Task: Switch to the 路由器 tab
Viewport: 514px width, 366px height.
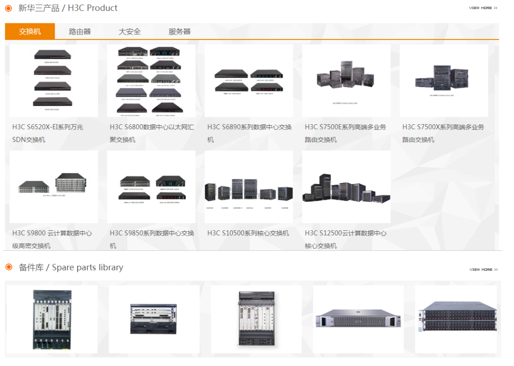Action: pyautogui.click(x=80, y=31)
